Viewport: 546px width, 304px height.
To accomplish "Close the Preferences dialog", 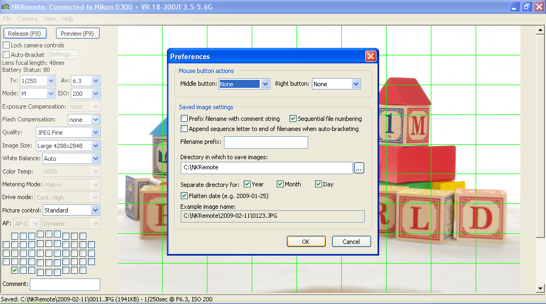I will (x=371, y=56).
